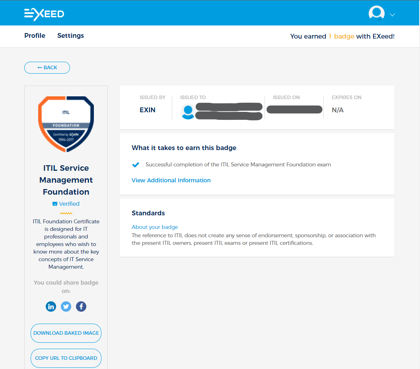
Task: Share badge on Facebook
Action: [81, 307]
